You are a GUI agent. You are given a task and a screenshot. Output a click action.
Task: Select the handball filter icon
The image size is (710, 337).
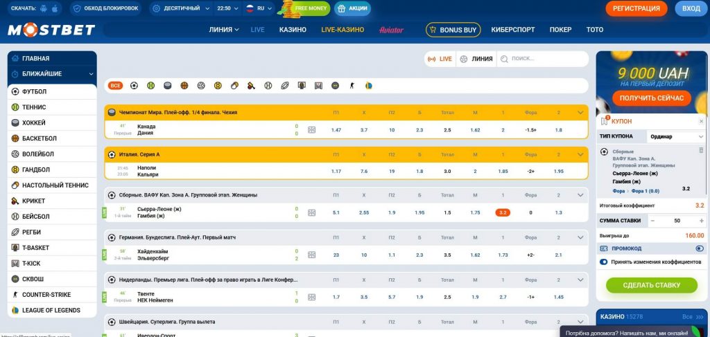[218, 85]
